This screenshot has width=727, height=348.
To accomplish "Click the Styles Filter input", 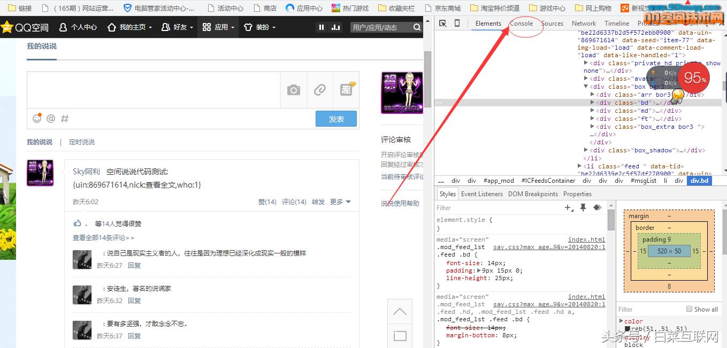I will click(x=498, y=208).
